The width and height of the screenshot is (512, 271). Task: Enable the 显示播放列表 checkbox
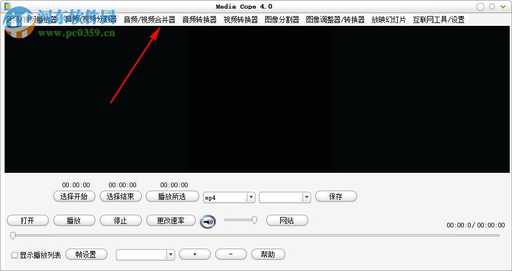pos(14,255)
